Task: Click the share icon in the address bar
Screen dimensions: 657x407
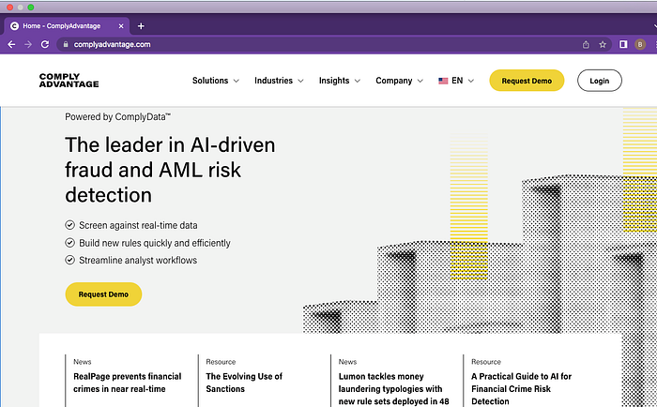Action: pos(586,44)
